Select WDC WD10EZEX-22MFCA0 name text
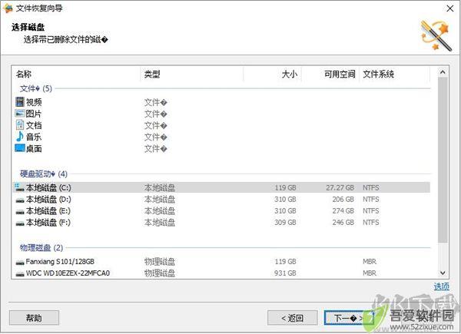 (x=68, y=273)
